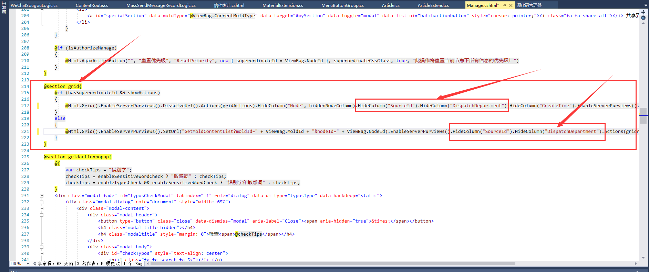Collapse the modal-body div at line 239
This screenshot has width=649, height=272.
click(42, 247)
